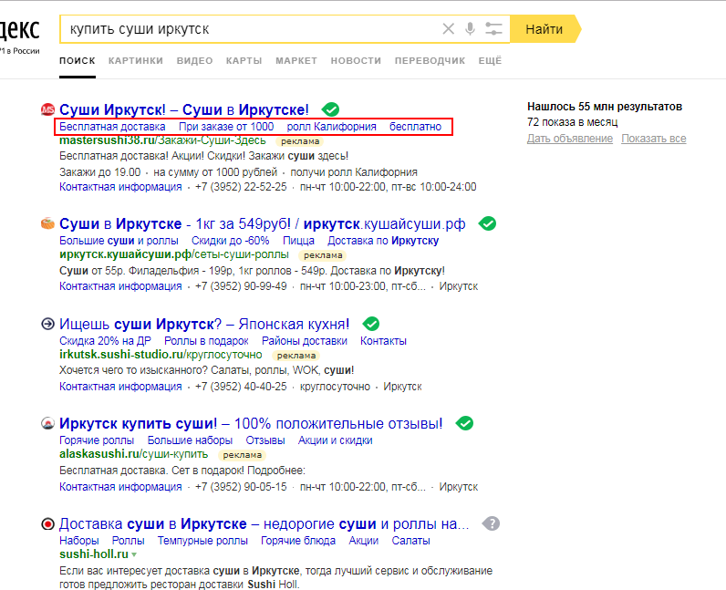Click the Доставка по Иркутску sitelink
The image size is (726, 590).
(x=383, y=241)
